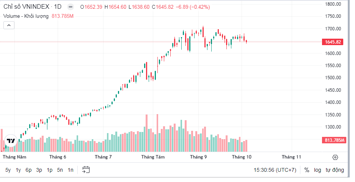Click the Tháng 9 label on time axis
Screen dimensions: 355x182
[198, 157]
